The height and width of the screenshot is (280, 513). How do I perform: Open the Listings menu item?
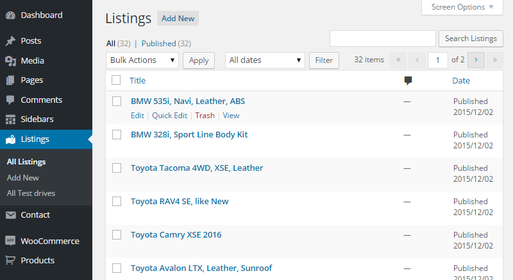coord(35,139)
